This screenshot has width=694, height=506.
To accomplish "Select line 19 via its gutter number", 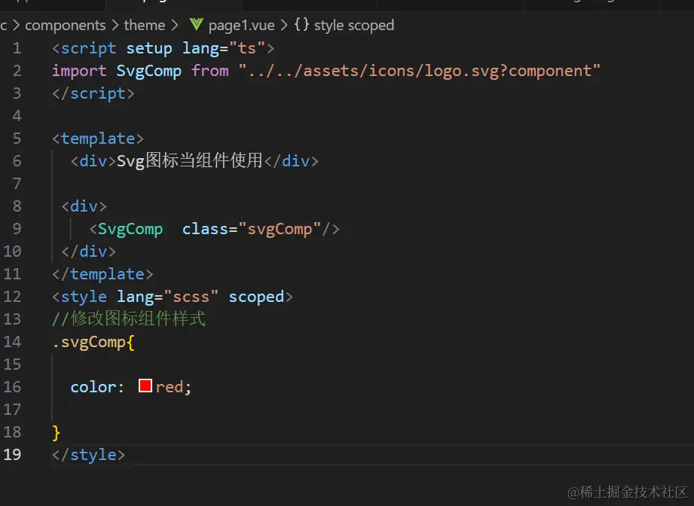I will [x=12, y=454].
